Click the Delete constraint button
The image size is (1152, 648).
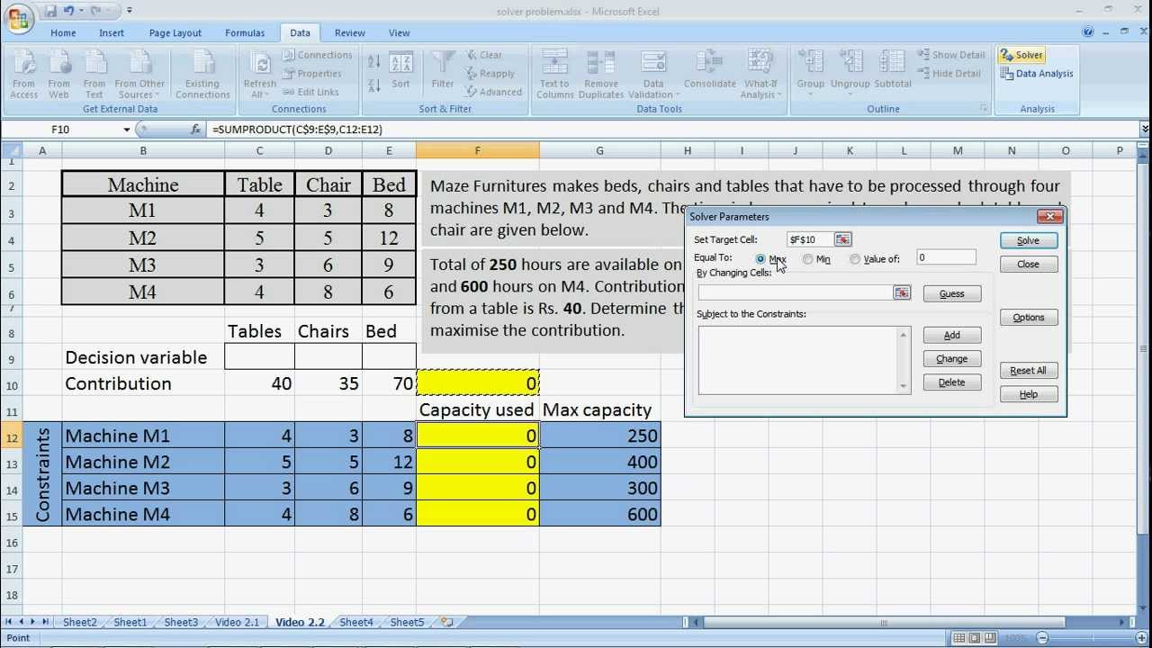pyautogui.click(x=951, y=382)
